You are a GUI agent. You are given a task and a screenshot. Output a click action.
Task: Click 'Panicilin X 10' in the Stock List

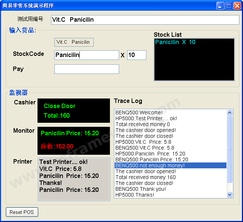tap(175, 42)
